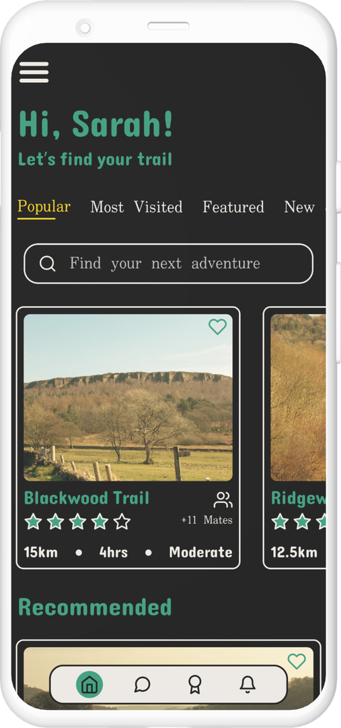The height and width of the screenshot is (728, 341).
Task: Select the Popular tab
Action: pyautogui.click(x=44, y=206)
